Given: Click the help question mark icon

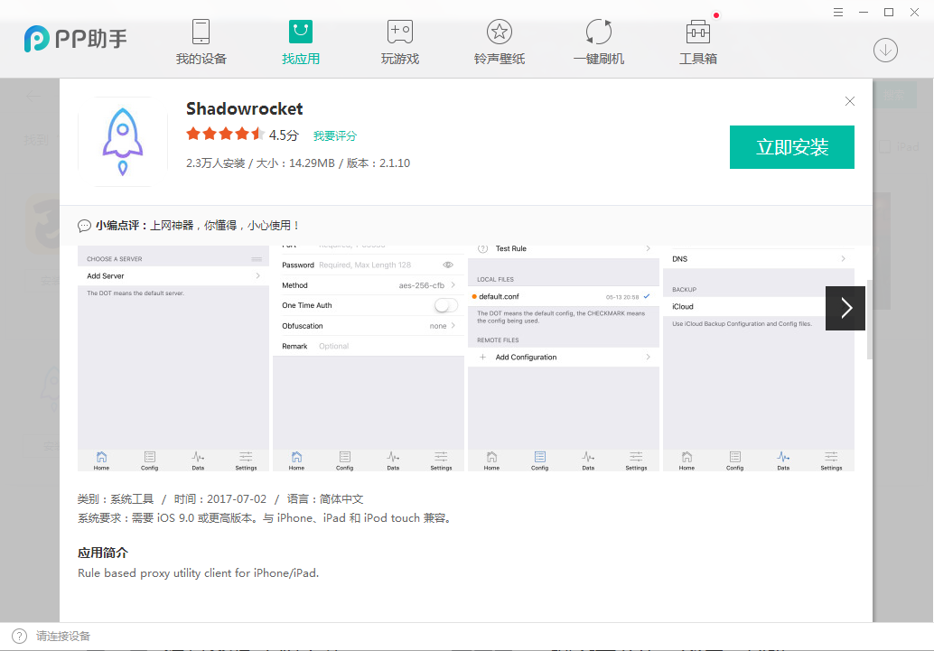Looking at the screenshot, I should click(19, 637).
